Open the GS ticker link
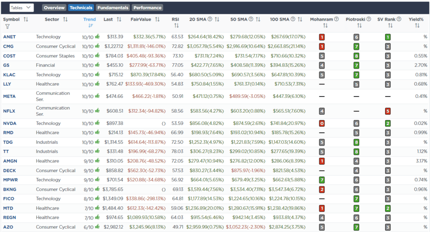Viewport: 432px width, 232px height. 6,65
